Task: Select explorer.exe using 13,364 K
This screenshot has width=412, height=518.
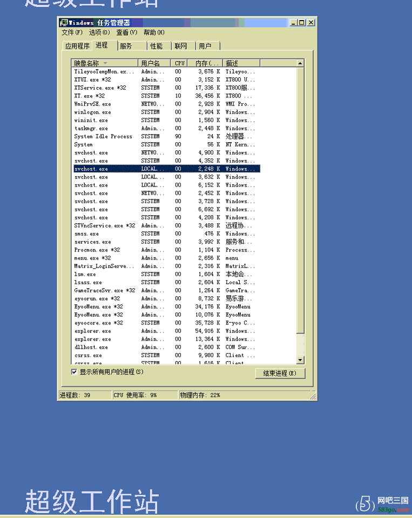Action: 166,339
